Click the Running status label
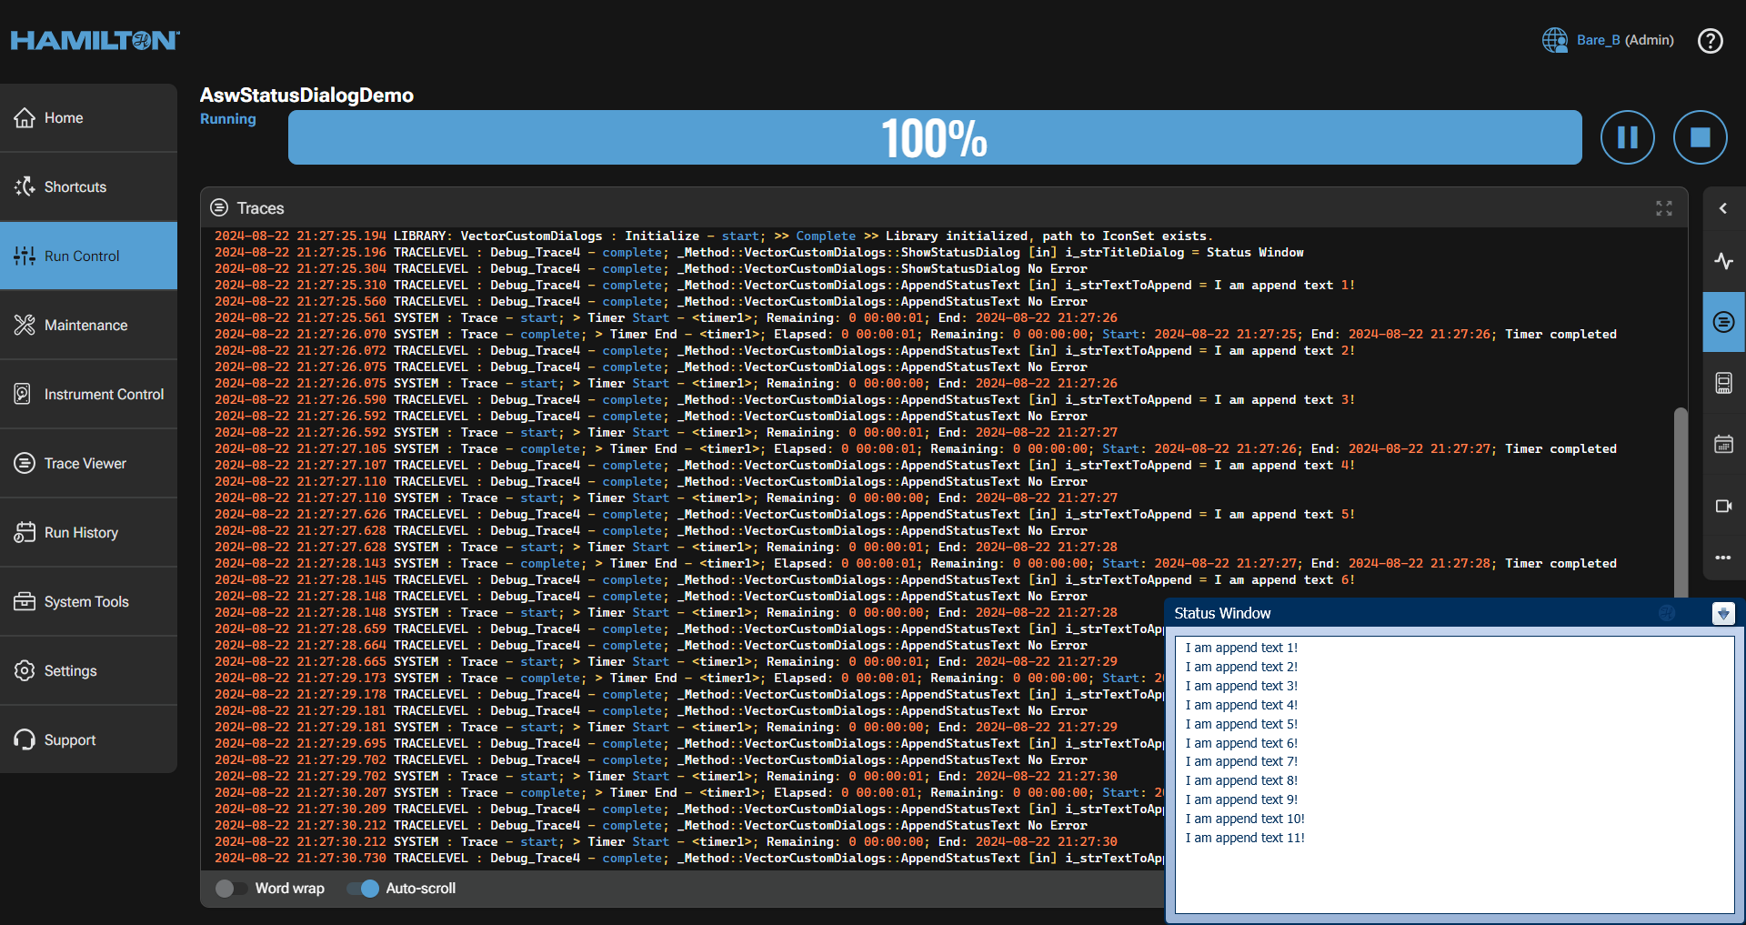 click(228, 119)
